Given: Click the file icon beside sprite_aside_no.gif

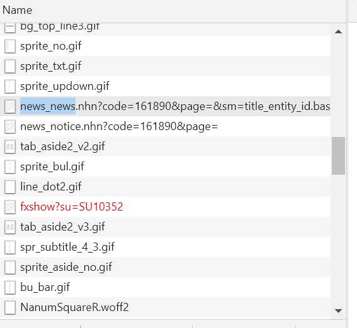Looking at the screenshot, I should [10, 267].
